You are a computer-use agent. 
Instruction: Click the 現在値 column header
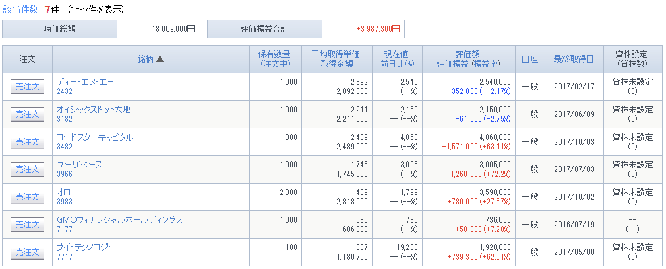(397, 54)
